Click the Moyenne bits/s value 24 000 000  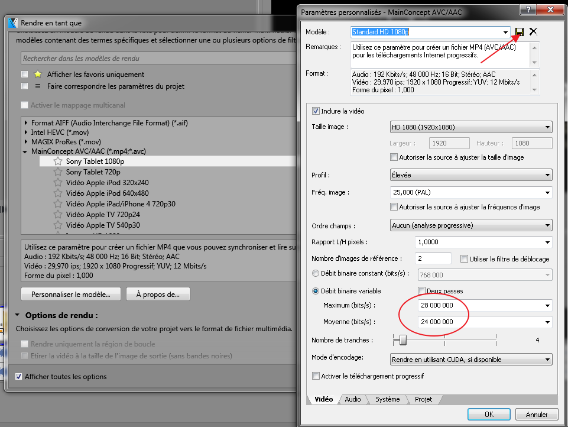click(437, 322)
